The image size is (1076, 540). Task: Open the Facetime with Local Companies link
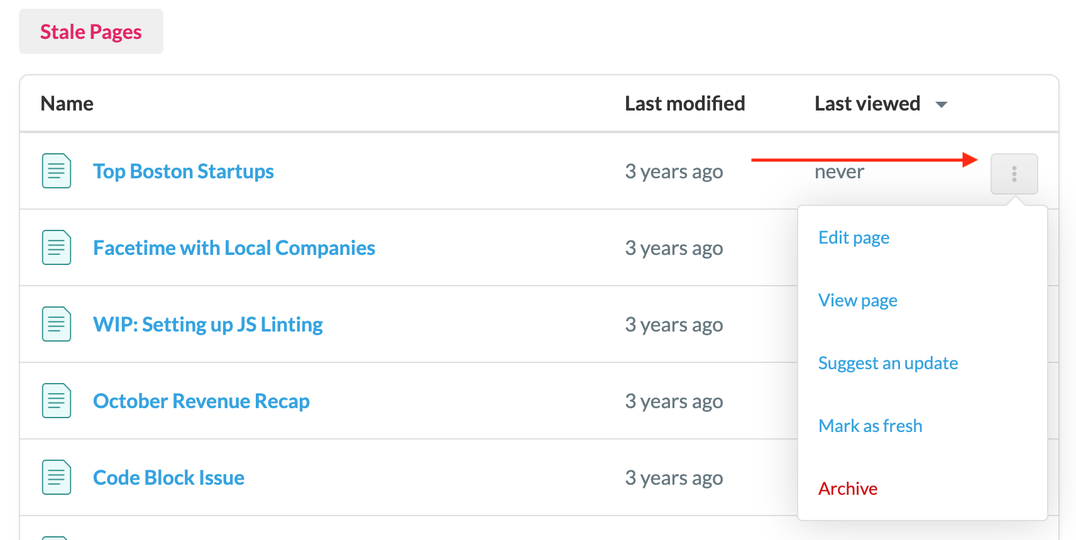coord(234,248)
